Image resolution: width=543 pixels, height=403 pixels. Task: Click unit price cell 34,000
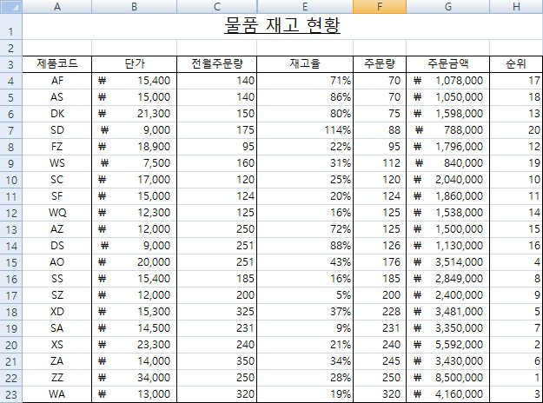(x=135, y=378)
